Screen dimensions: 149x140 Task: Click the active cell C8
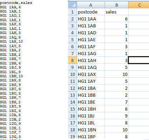[139, 60]
